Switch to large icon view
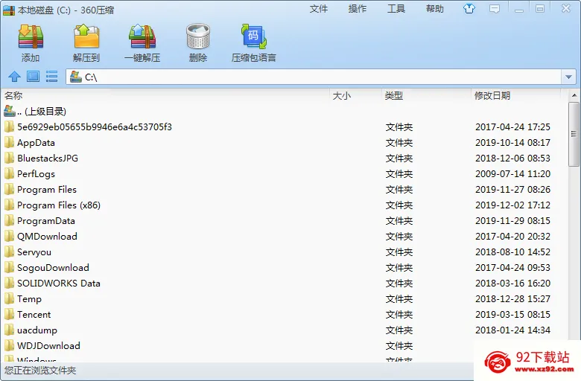The width and height of the screenshot is (581, 381). click(33, 77)
